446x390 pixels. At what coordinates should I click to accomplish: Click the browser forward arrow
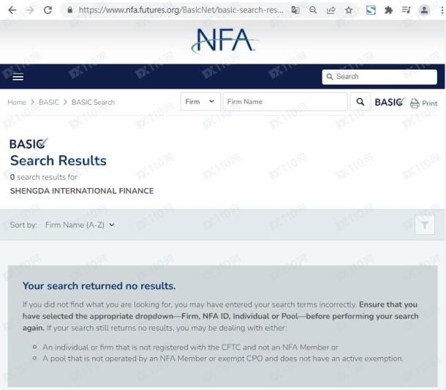point(30,10)
